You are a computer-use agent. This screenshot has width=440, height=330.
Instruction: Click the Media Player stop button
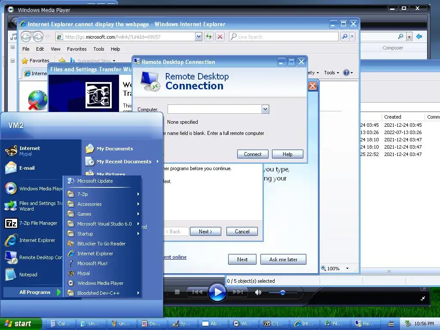177,292
